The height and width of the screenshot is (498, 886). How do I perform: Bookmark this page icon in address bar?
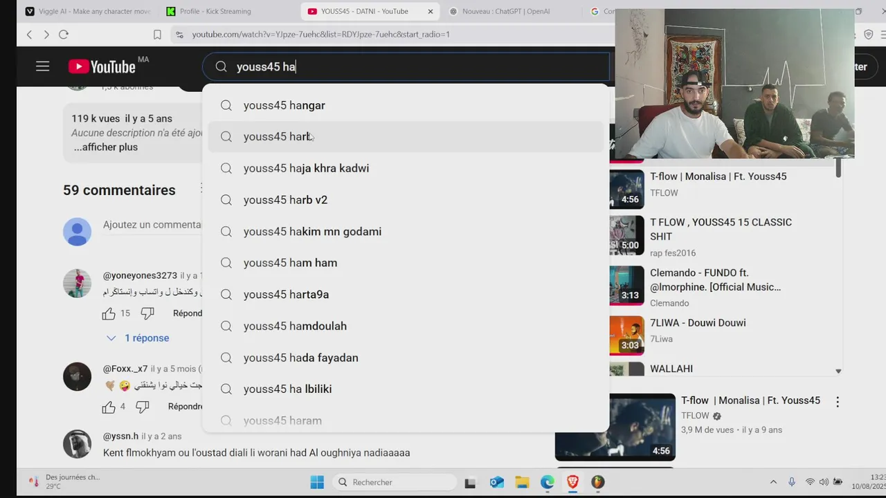click(157, 35)
